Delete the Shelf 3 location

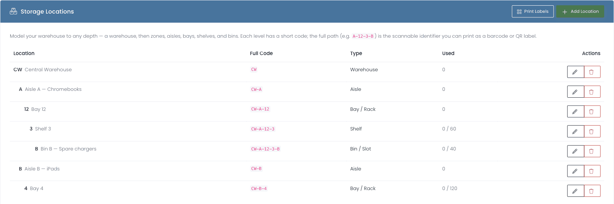pos(592,131)
